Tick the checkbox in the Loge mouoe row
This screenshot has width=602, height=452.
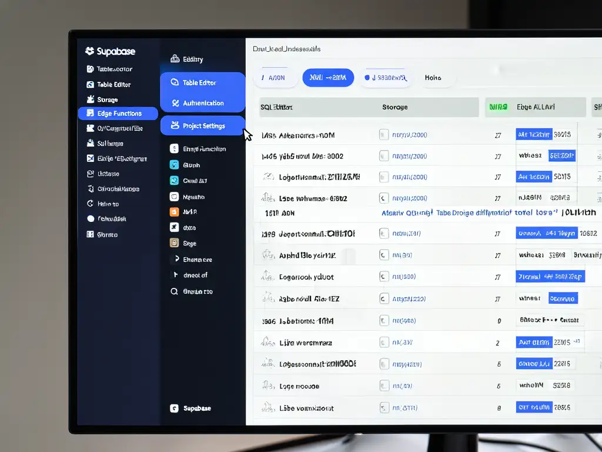384,385
